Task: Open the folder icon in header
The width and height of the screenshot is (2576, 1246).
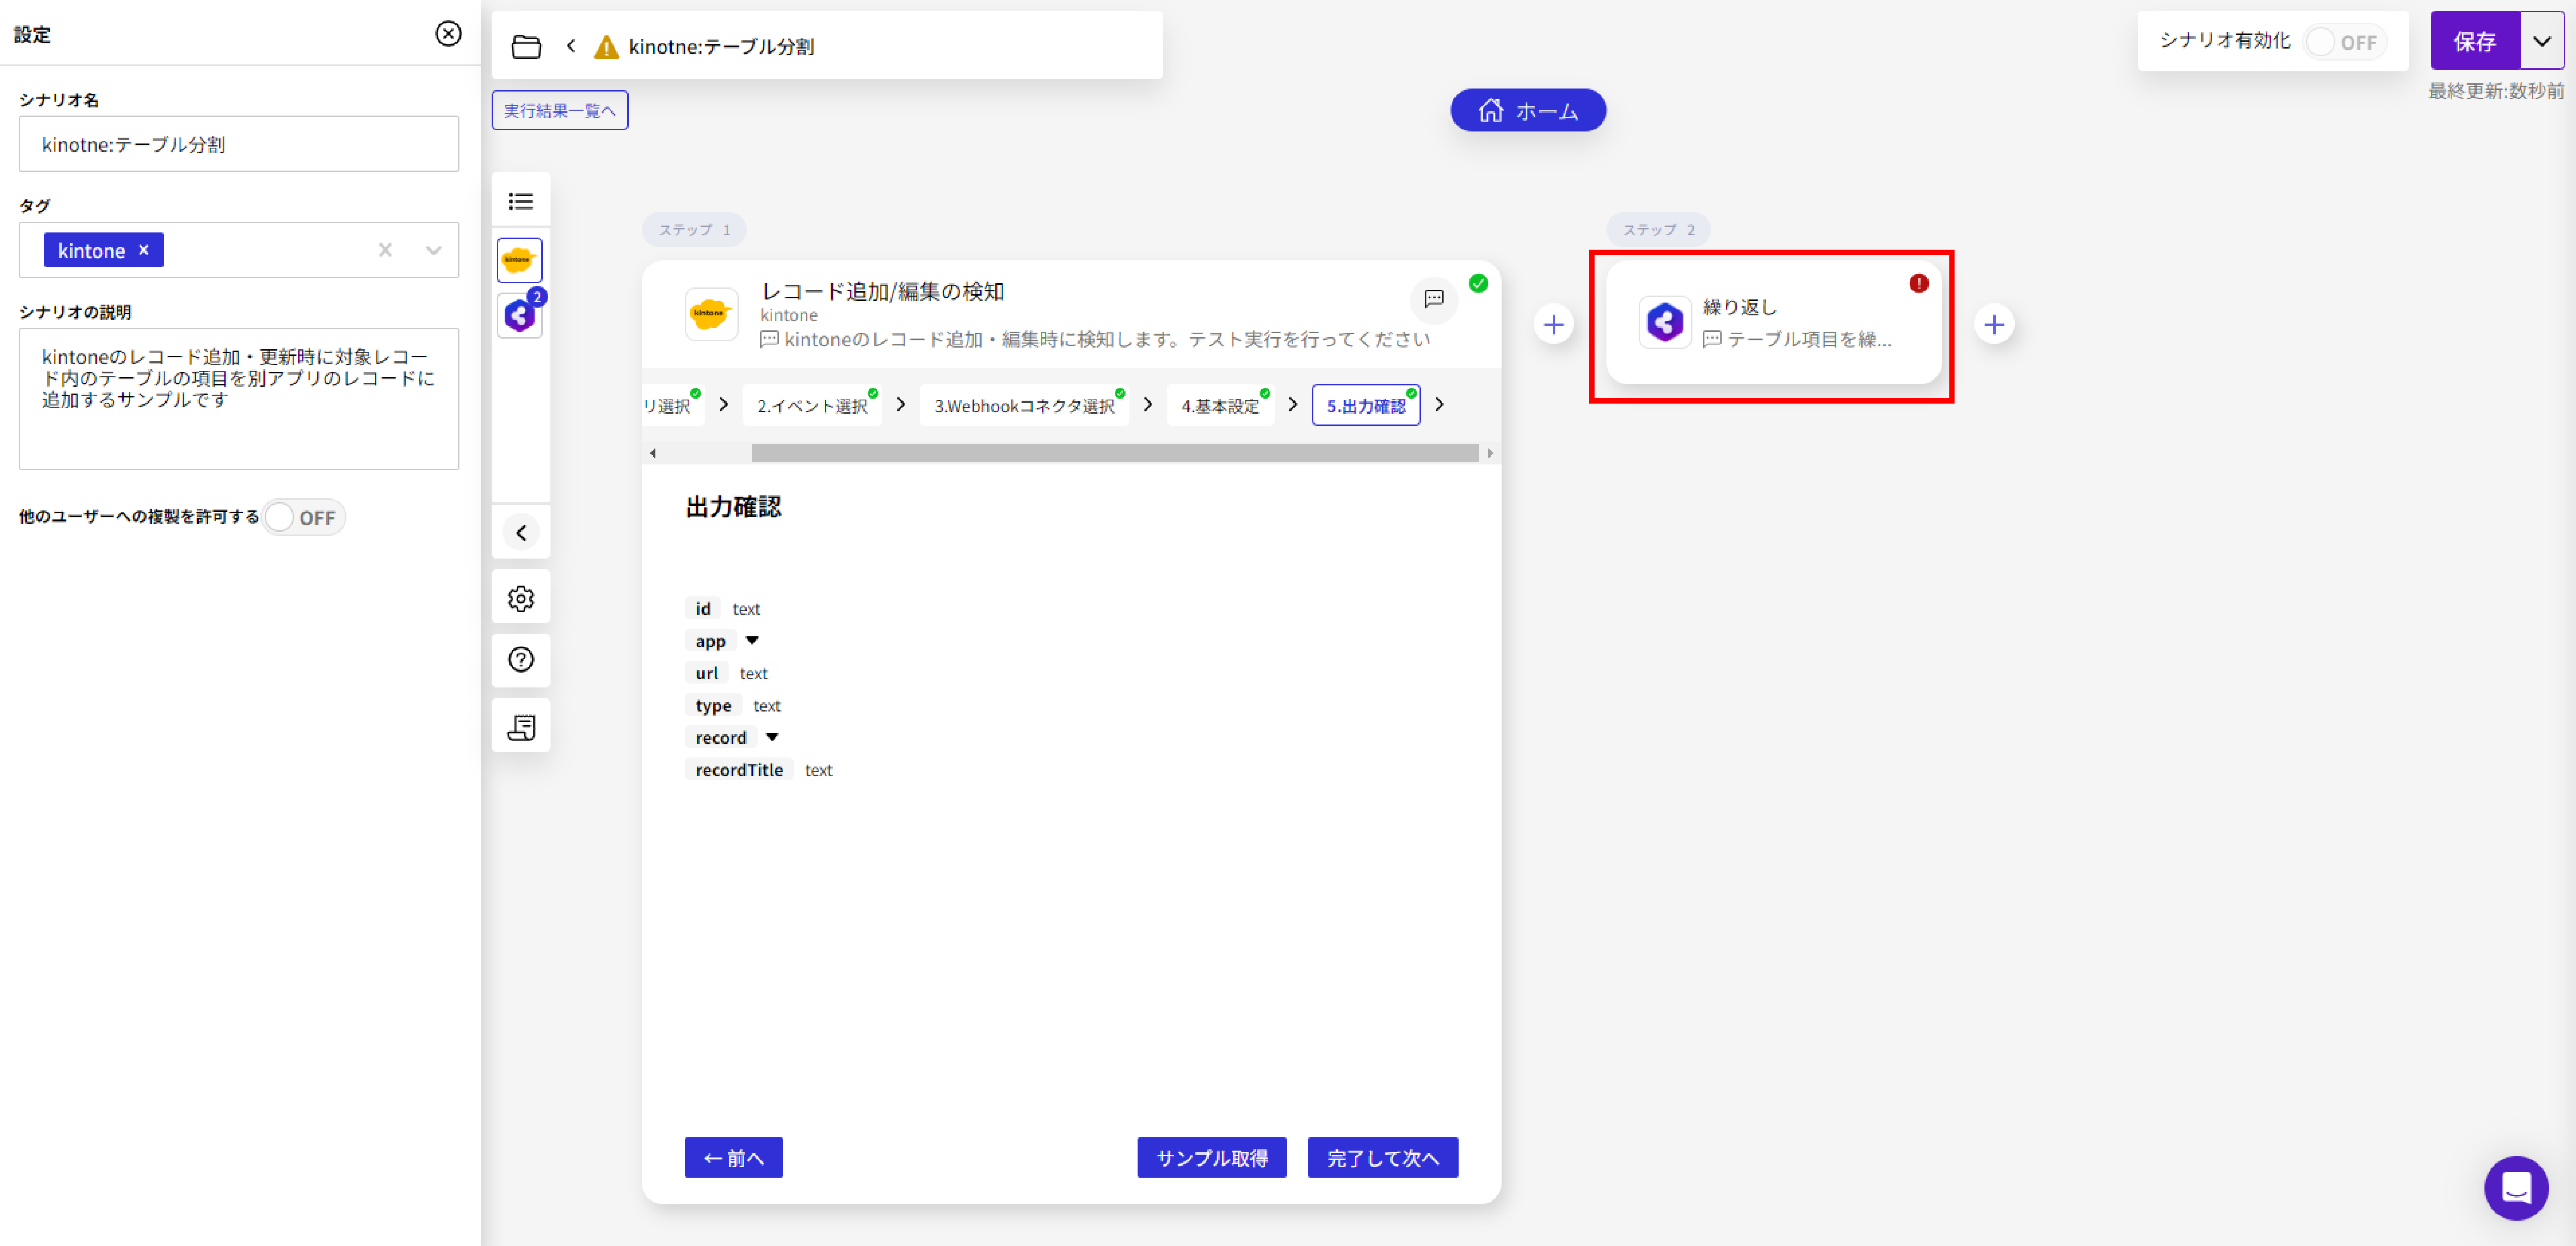Action: pyautogui.click(x=526, y=46)
